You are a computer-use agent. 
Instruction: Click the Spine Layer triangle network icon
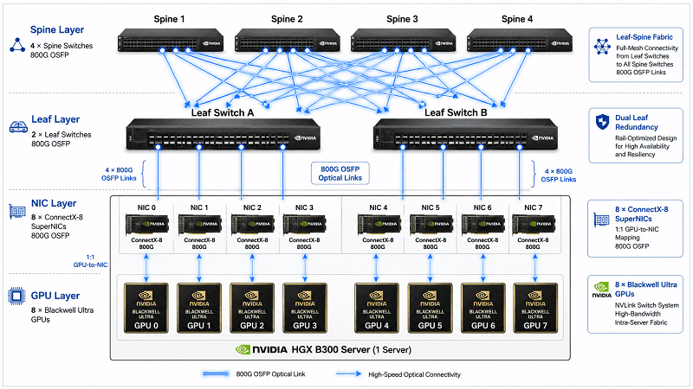click(17, 45)
